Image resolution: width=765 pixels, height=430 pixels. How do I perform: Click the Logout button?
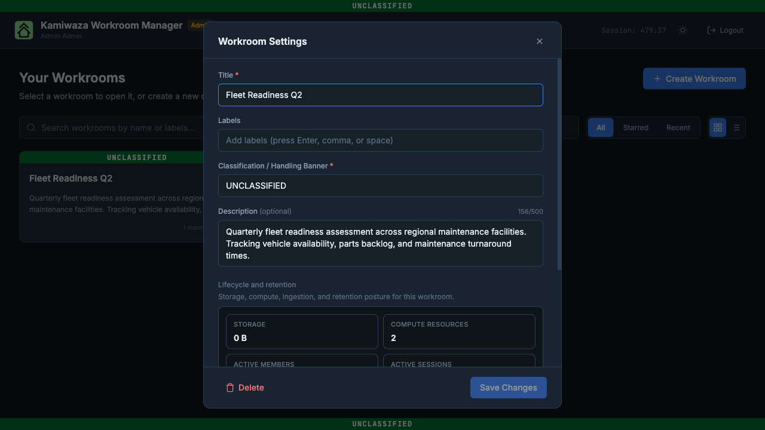click(x=725, y=30)
